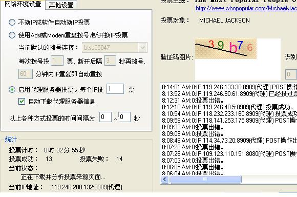
Task: Click the 每次拨号投 votes count field
Action: click(57, 61)
